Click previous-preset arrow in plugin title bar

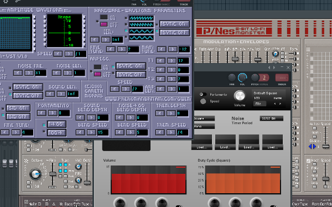pos(269,68)
